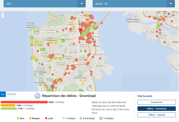Select the Sprint - 4G network field
This screenshot has height=122, width=179.
[x=134, y=4]
